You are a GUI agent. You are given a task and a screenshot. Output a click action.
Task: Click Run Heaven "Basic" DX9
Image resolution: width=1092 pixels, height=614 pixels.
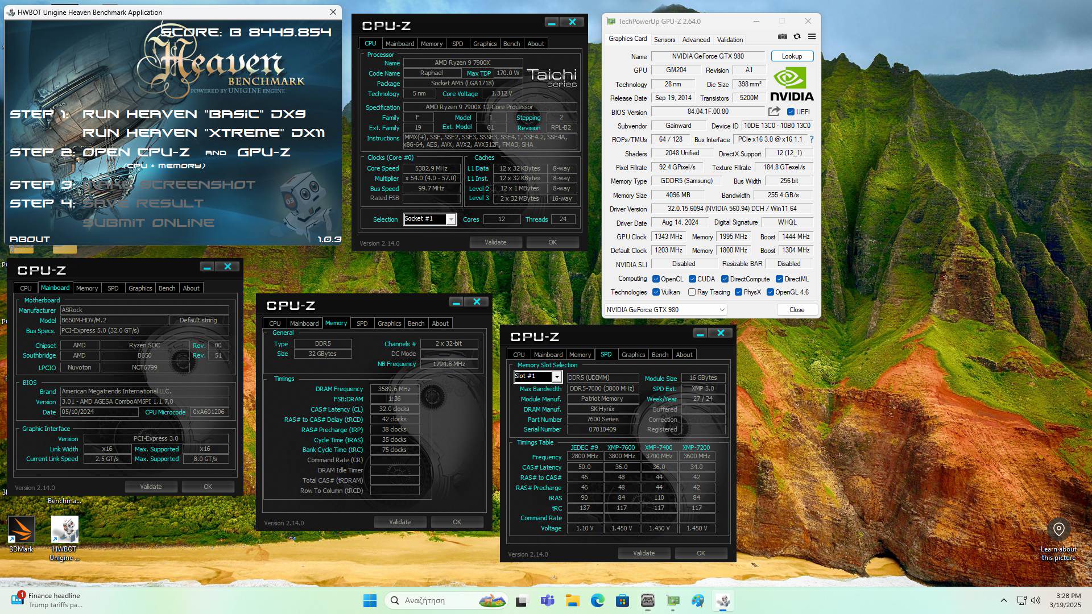pos(194,114)
